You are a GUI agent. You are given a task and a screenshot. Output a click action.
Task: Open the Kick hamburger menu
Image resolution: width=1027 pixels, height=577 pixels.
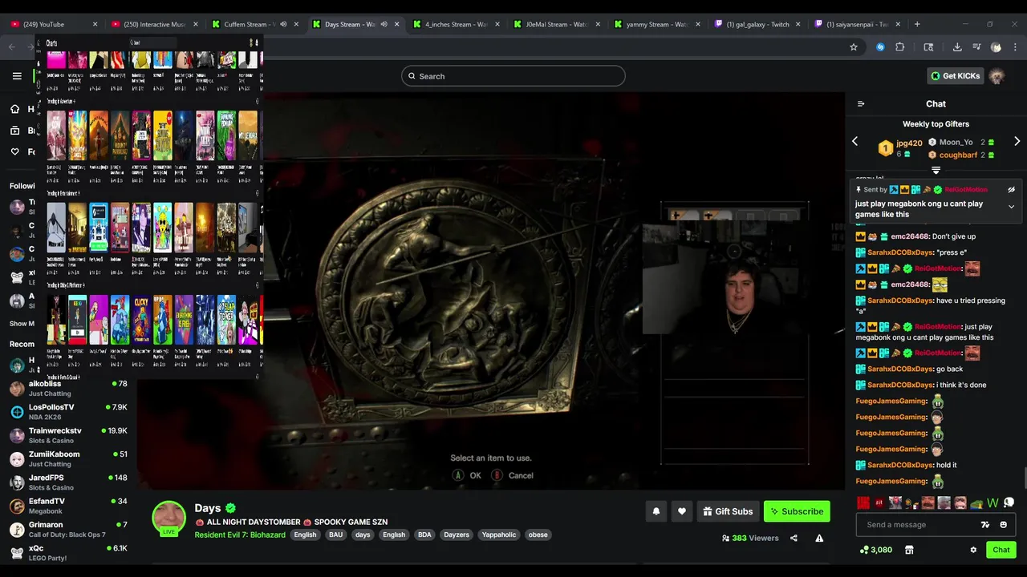[x=17, y=76]
